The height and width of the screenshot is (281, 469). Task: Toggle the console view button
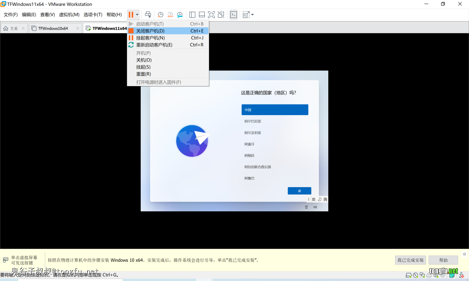click(x=233, y=15)
